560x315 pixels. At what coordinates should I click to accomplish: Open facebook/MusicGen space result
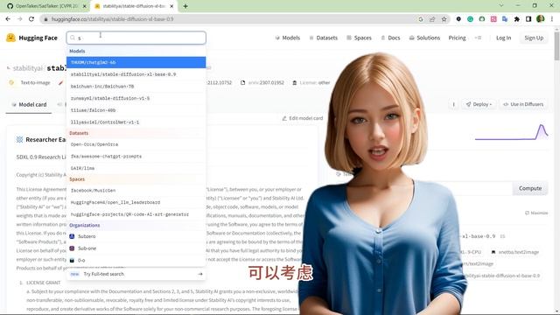click(x=136, y=191)
